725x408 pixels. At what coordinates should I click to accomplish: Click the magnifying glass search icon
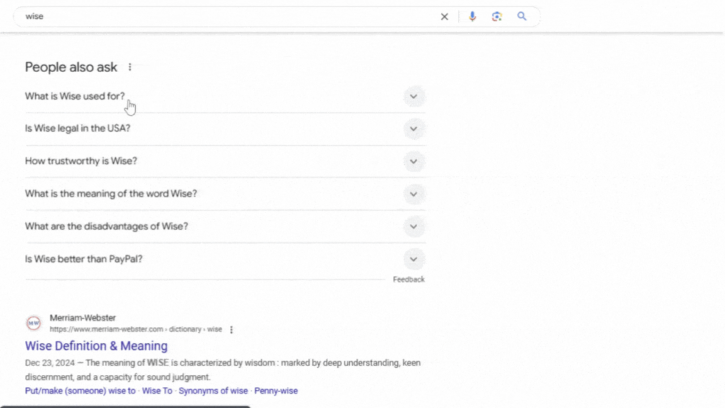522,17
